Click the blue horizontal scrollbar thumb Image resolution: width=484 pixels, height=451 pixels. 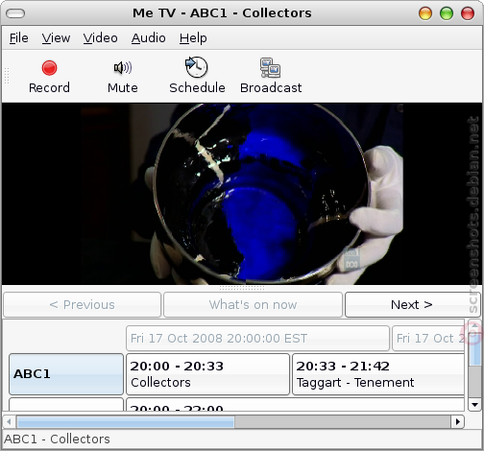[x=126, y=421]
